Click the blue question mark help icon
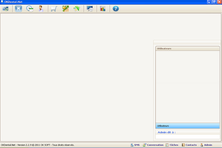This screenshot has width=222, height=148. tap(116, 9)
